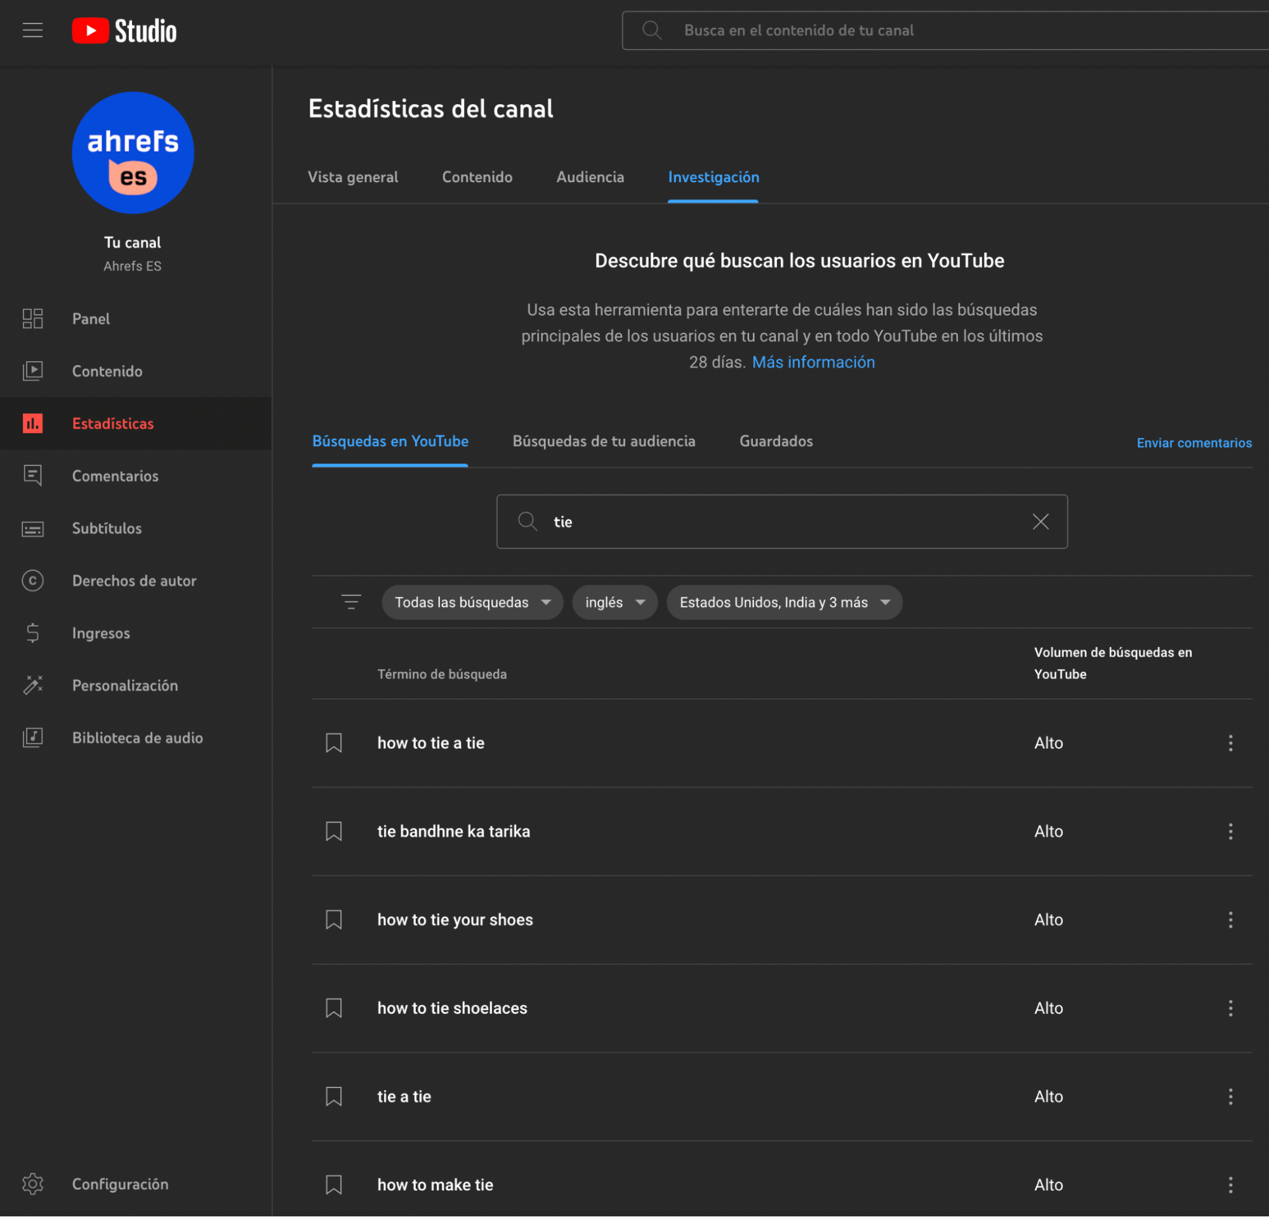Select the Contenido icon in the sidebar

pyautogui.click(x=32, y=371)
